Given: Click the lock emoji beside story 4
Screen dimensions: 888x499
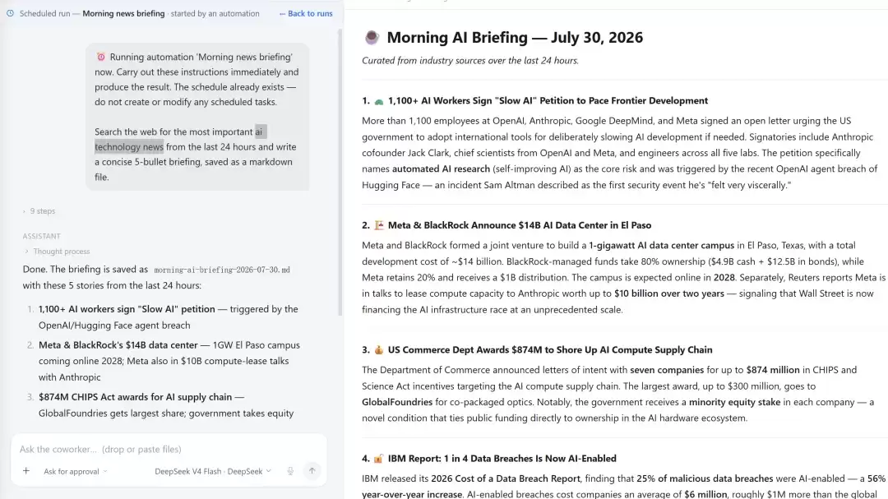Looking at the screenshot, I should click(379, 459).
